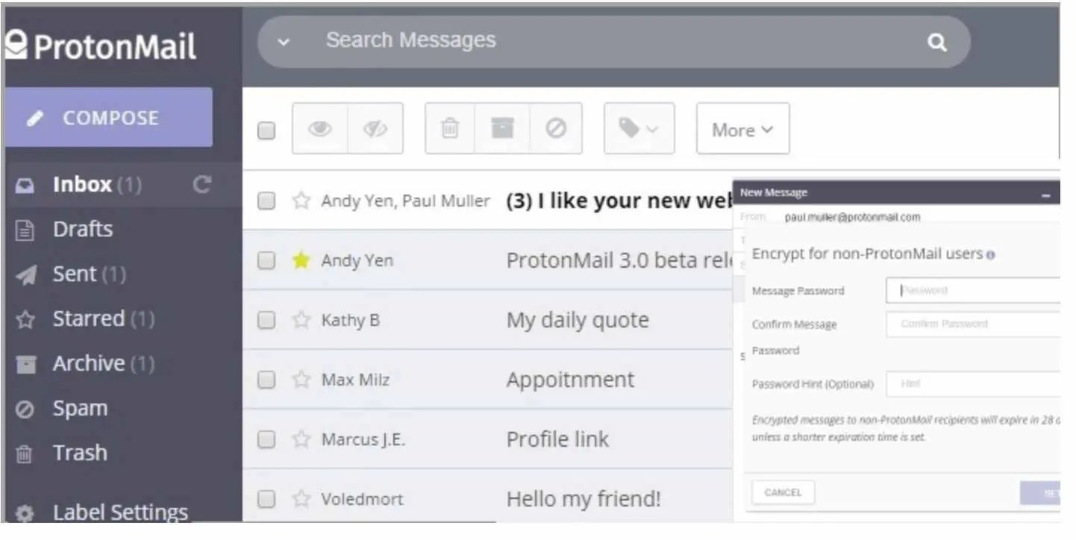Show Starred messages
The image size is (1076, 540).
click(x=88, y=318)
